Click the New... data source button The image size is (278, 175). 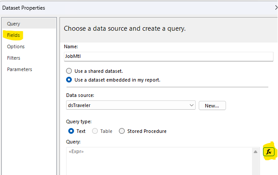point(212,106)
